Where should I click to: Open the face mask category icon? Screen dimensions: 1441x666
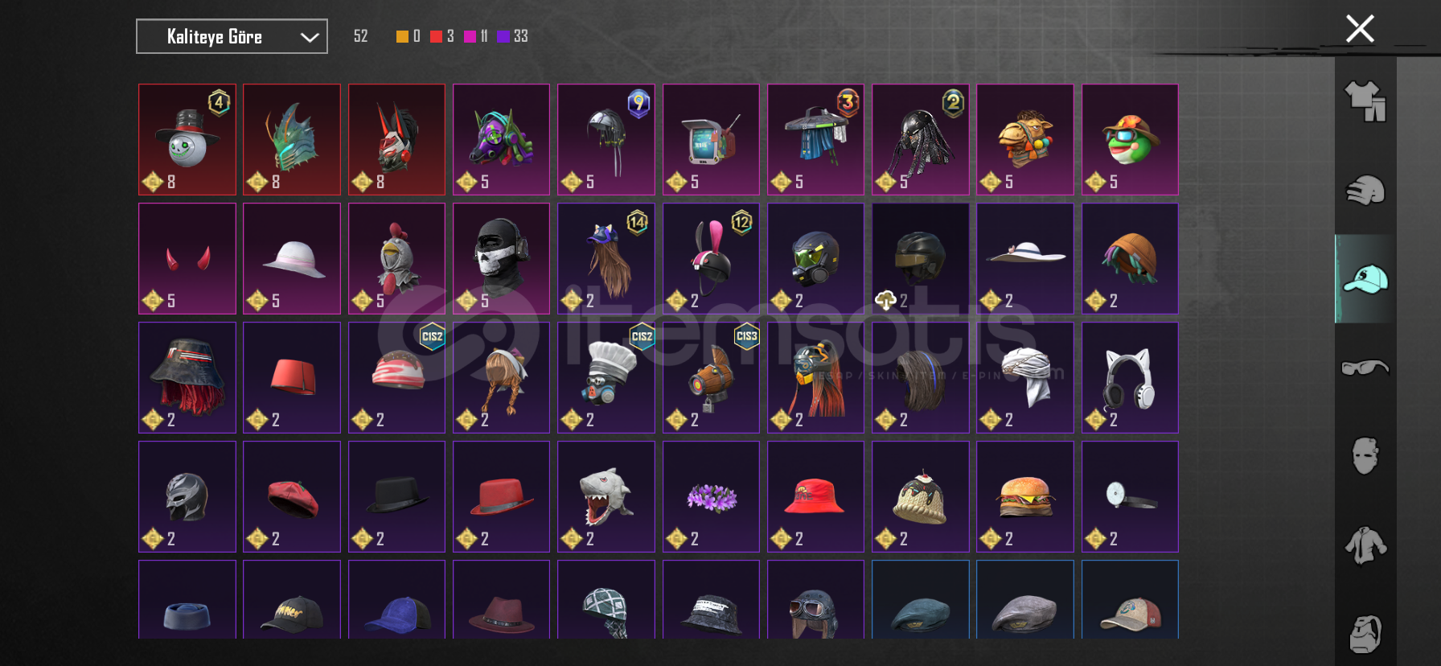[1365, 456]
